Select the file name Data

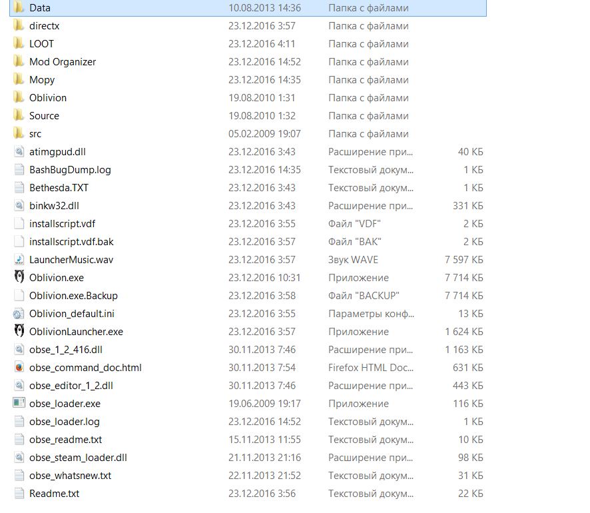coord(40,8)
